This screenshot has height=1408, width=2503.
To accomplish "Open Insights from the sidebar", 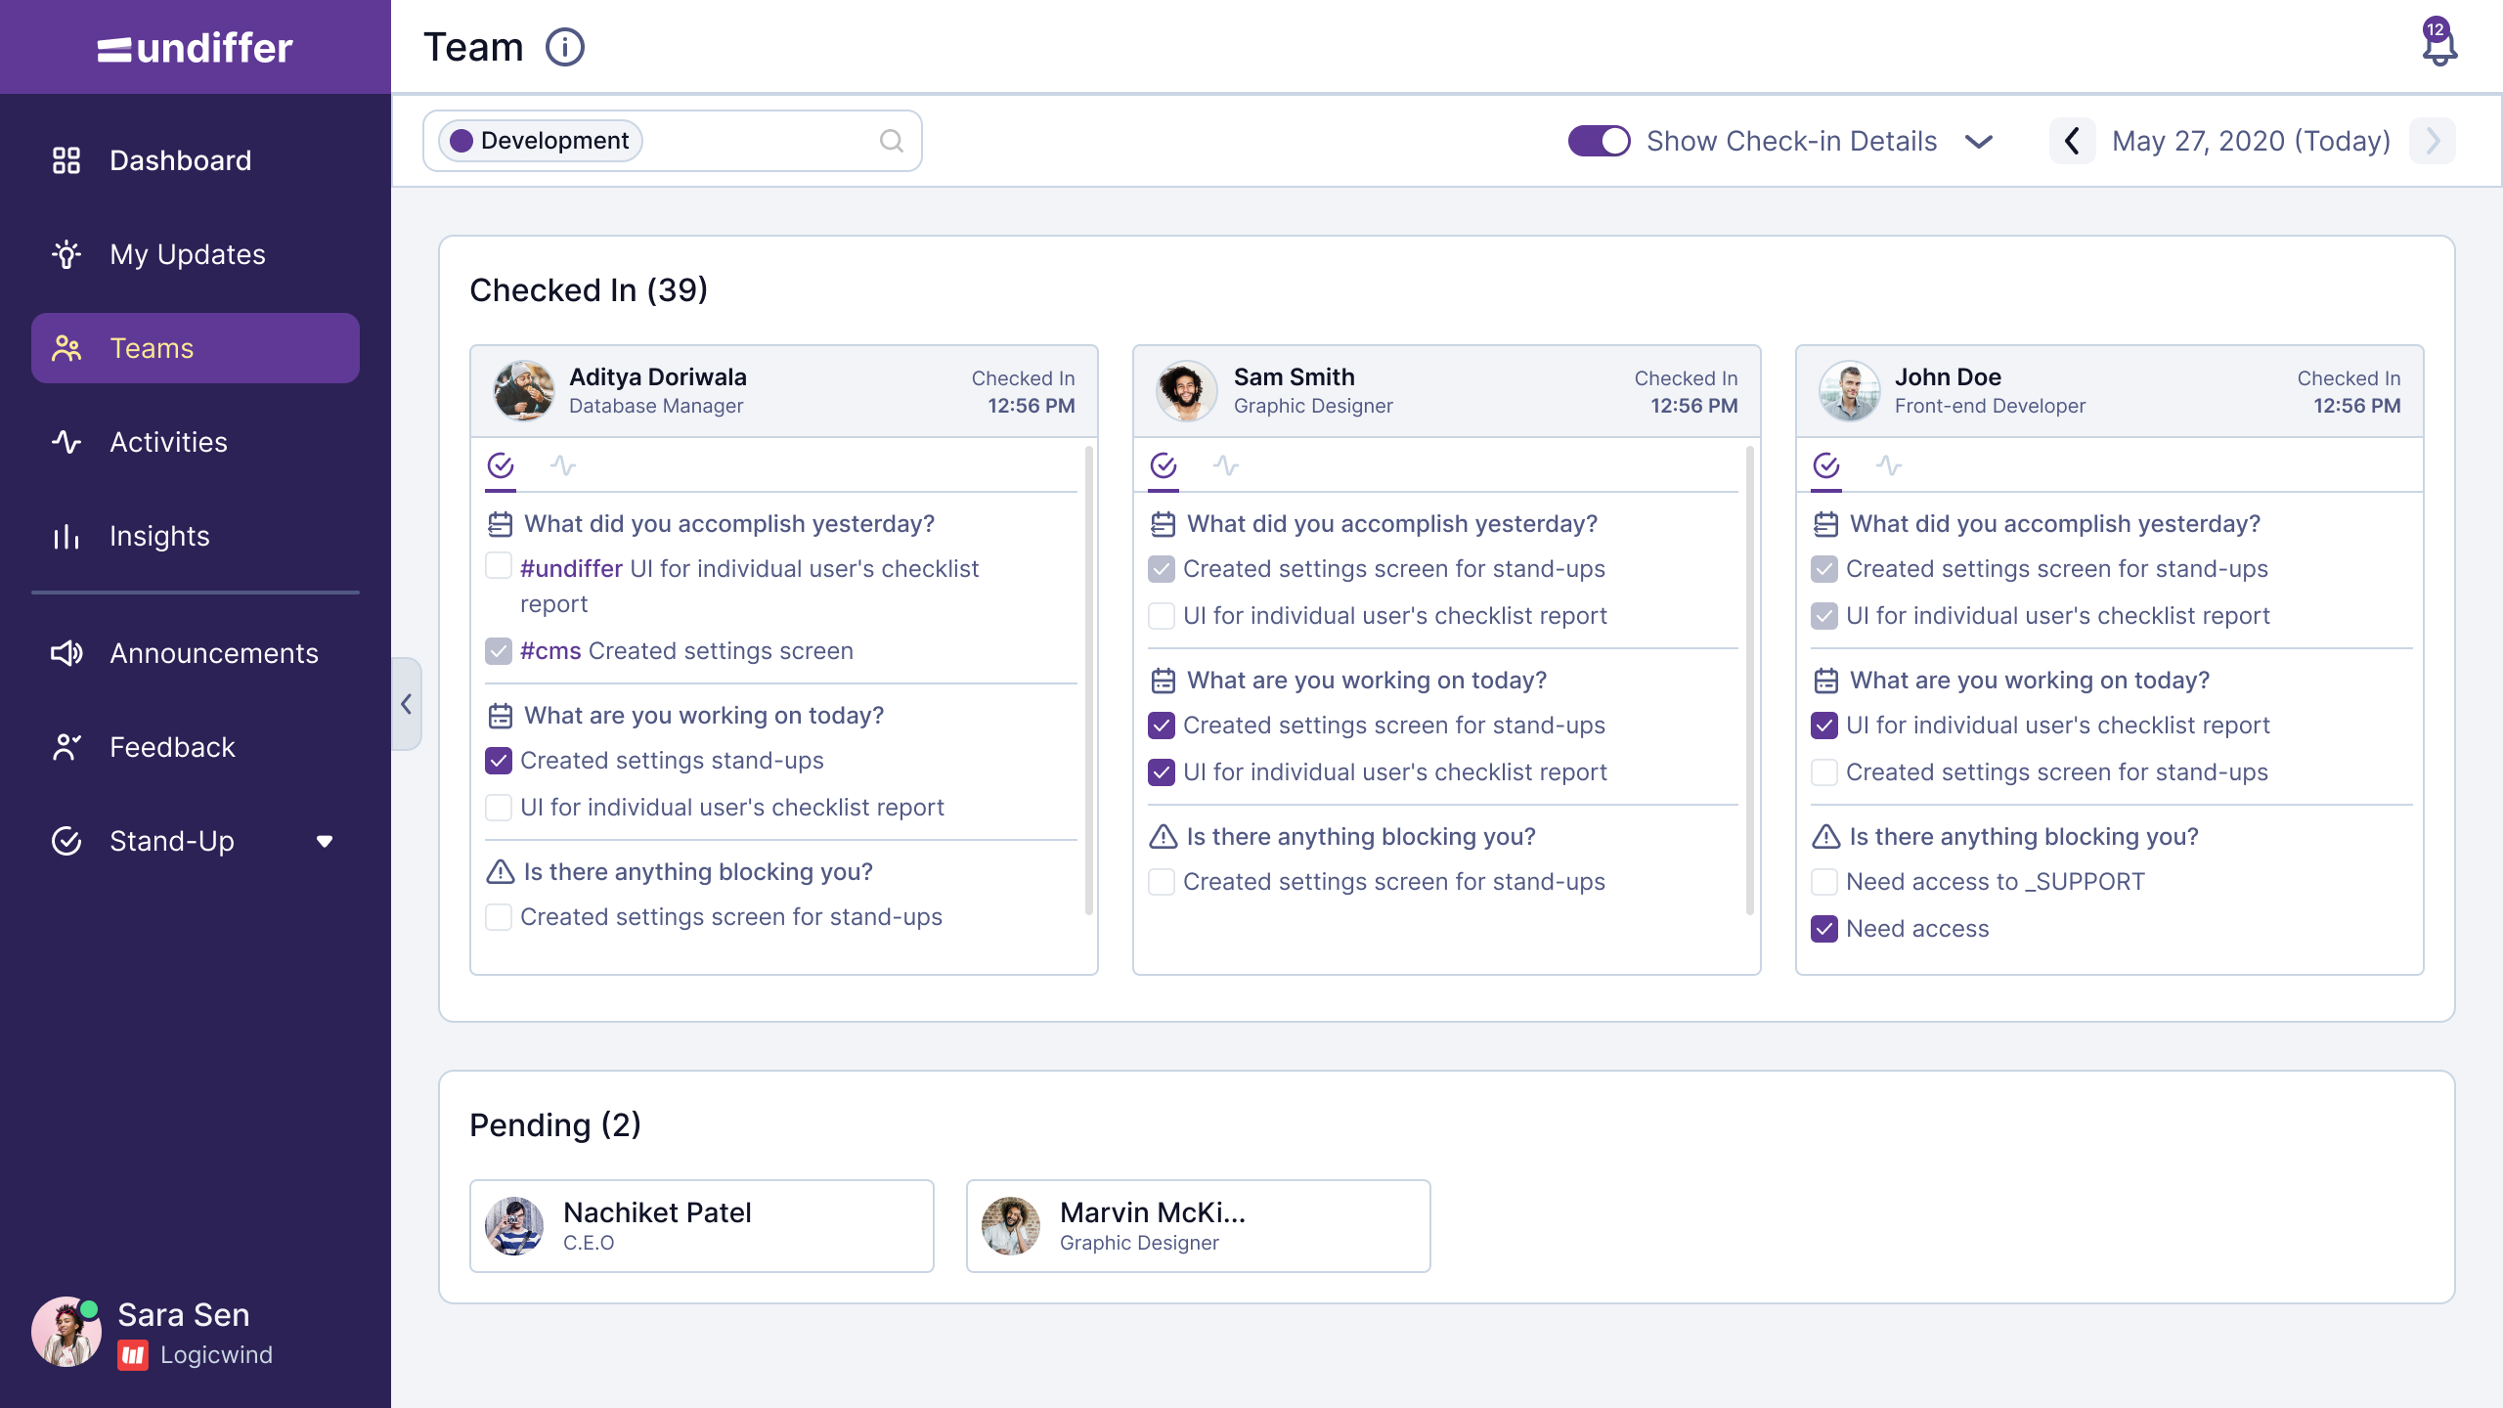I will point(159,536).
